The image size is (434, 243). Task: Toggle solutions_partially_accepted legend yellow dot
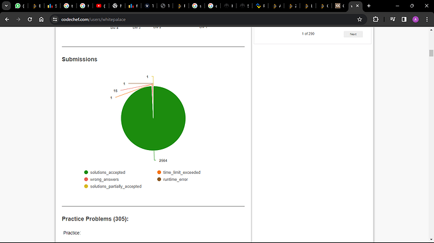pos(86,186)
